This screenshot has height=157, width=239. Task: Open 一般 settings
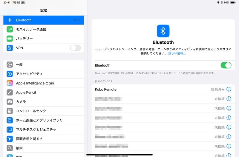click(44, 64)
